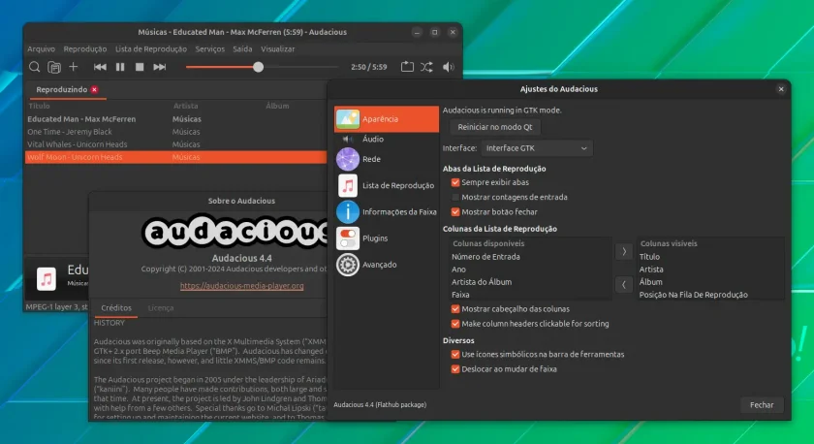Open Lista de Reprodução settings category
The image size is (814, 444).
(387, 185)
